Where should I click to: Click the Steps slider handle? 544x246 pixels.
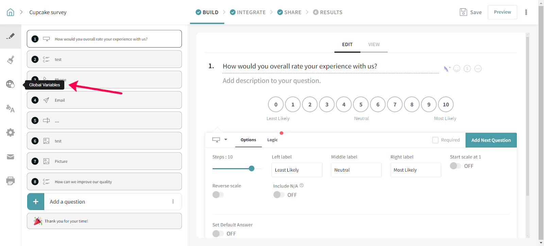[252, 169]
